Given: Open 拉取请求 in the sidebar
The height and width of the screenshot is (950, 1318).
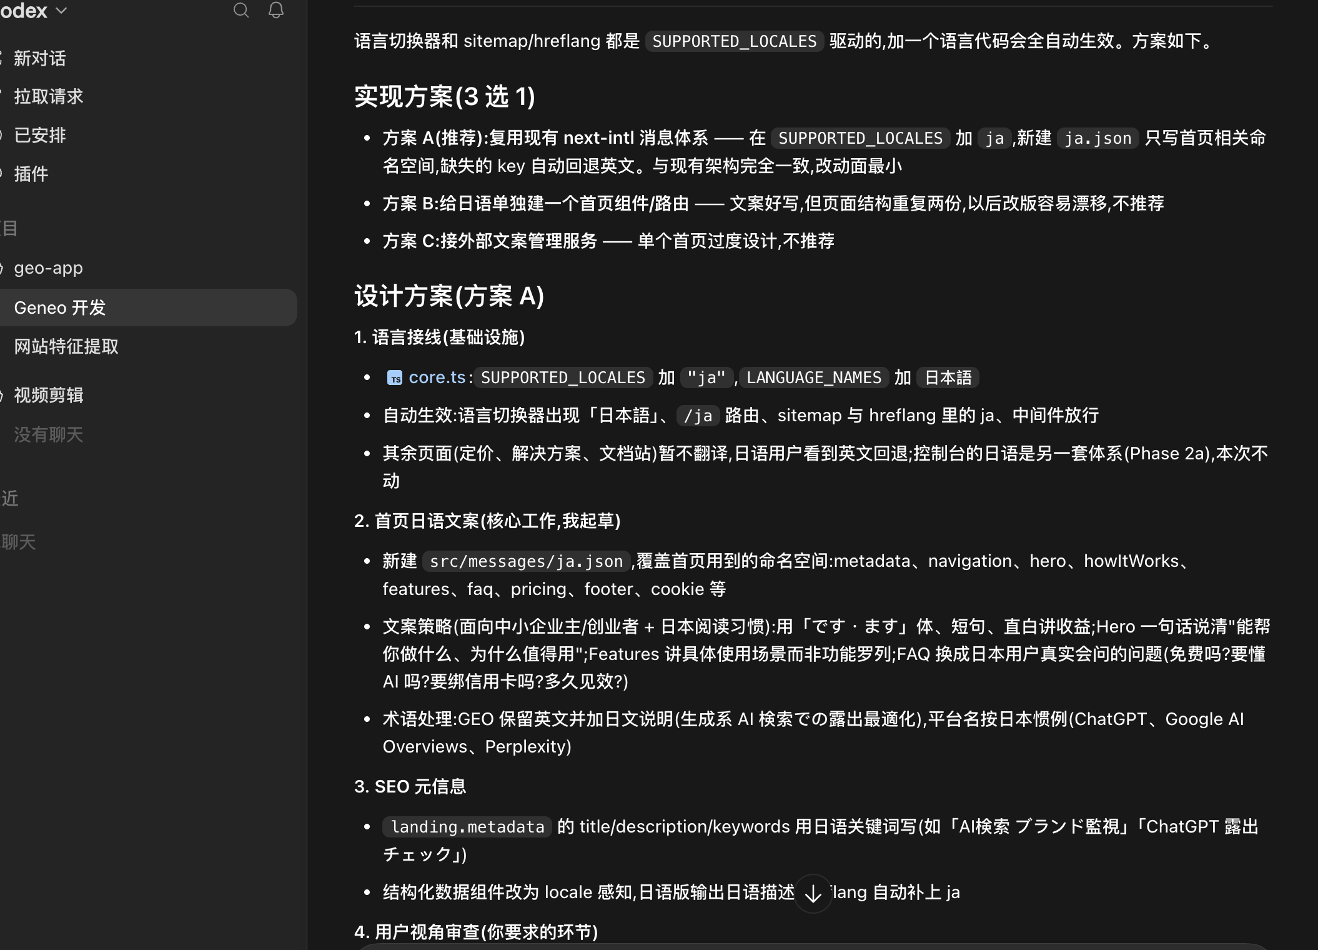Looking at the screenshot, I should [49, 97].
